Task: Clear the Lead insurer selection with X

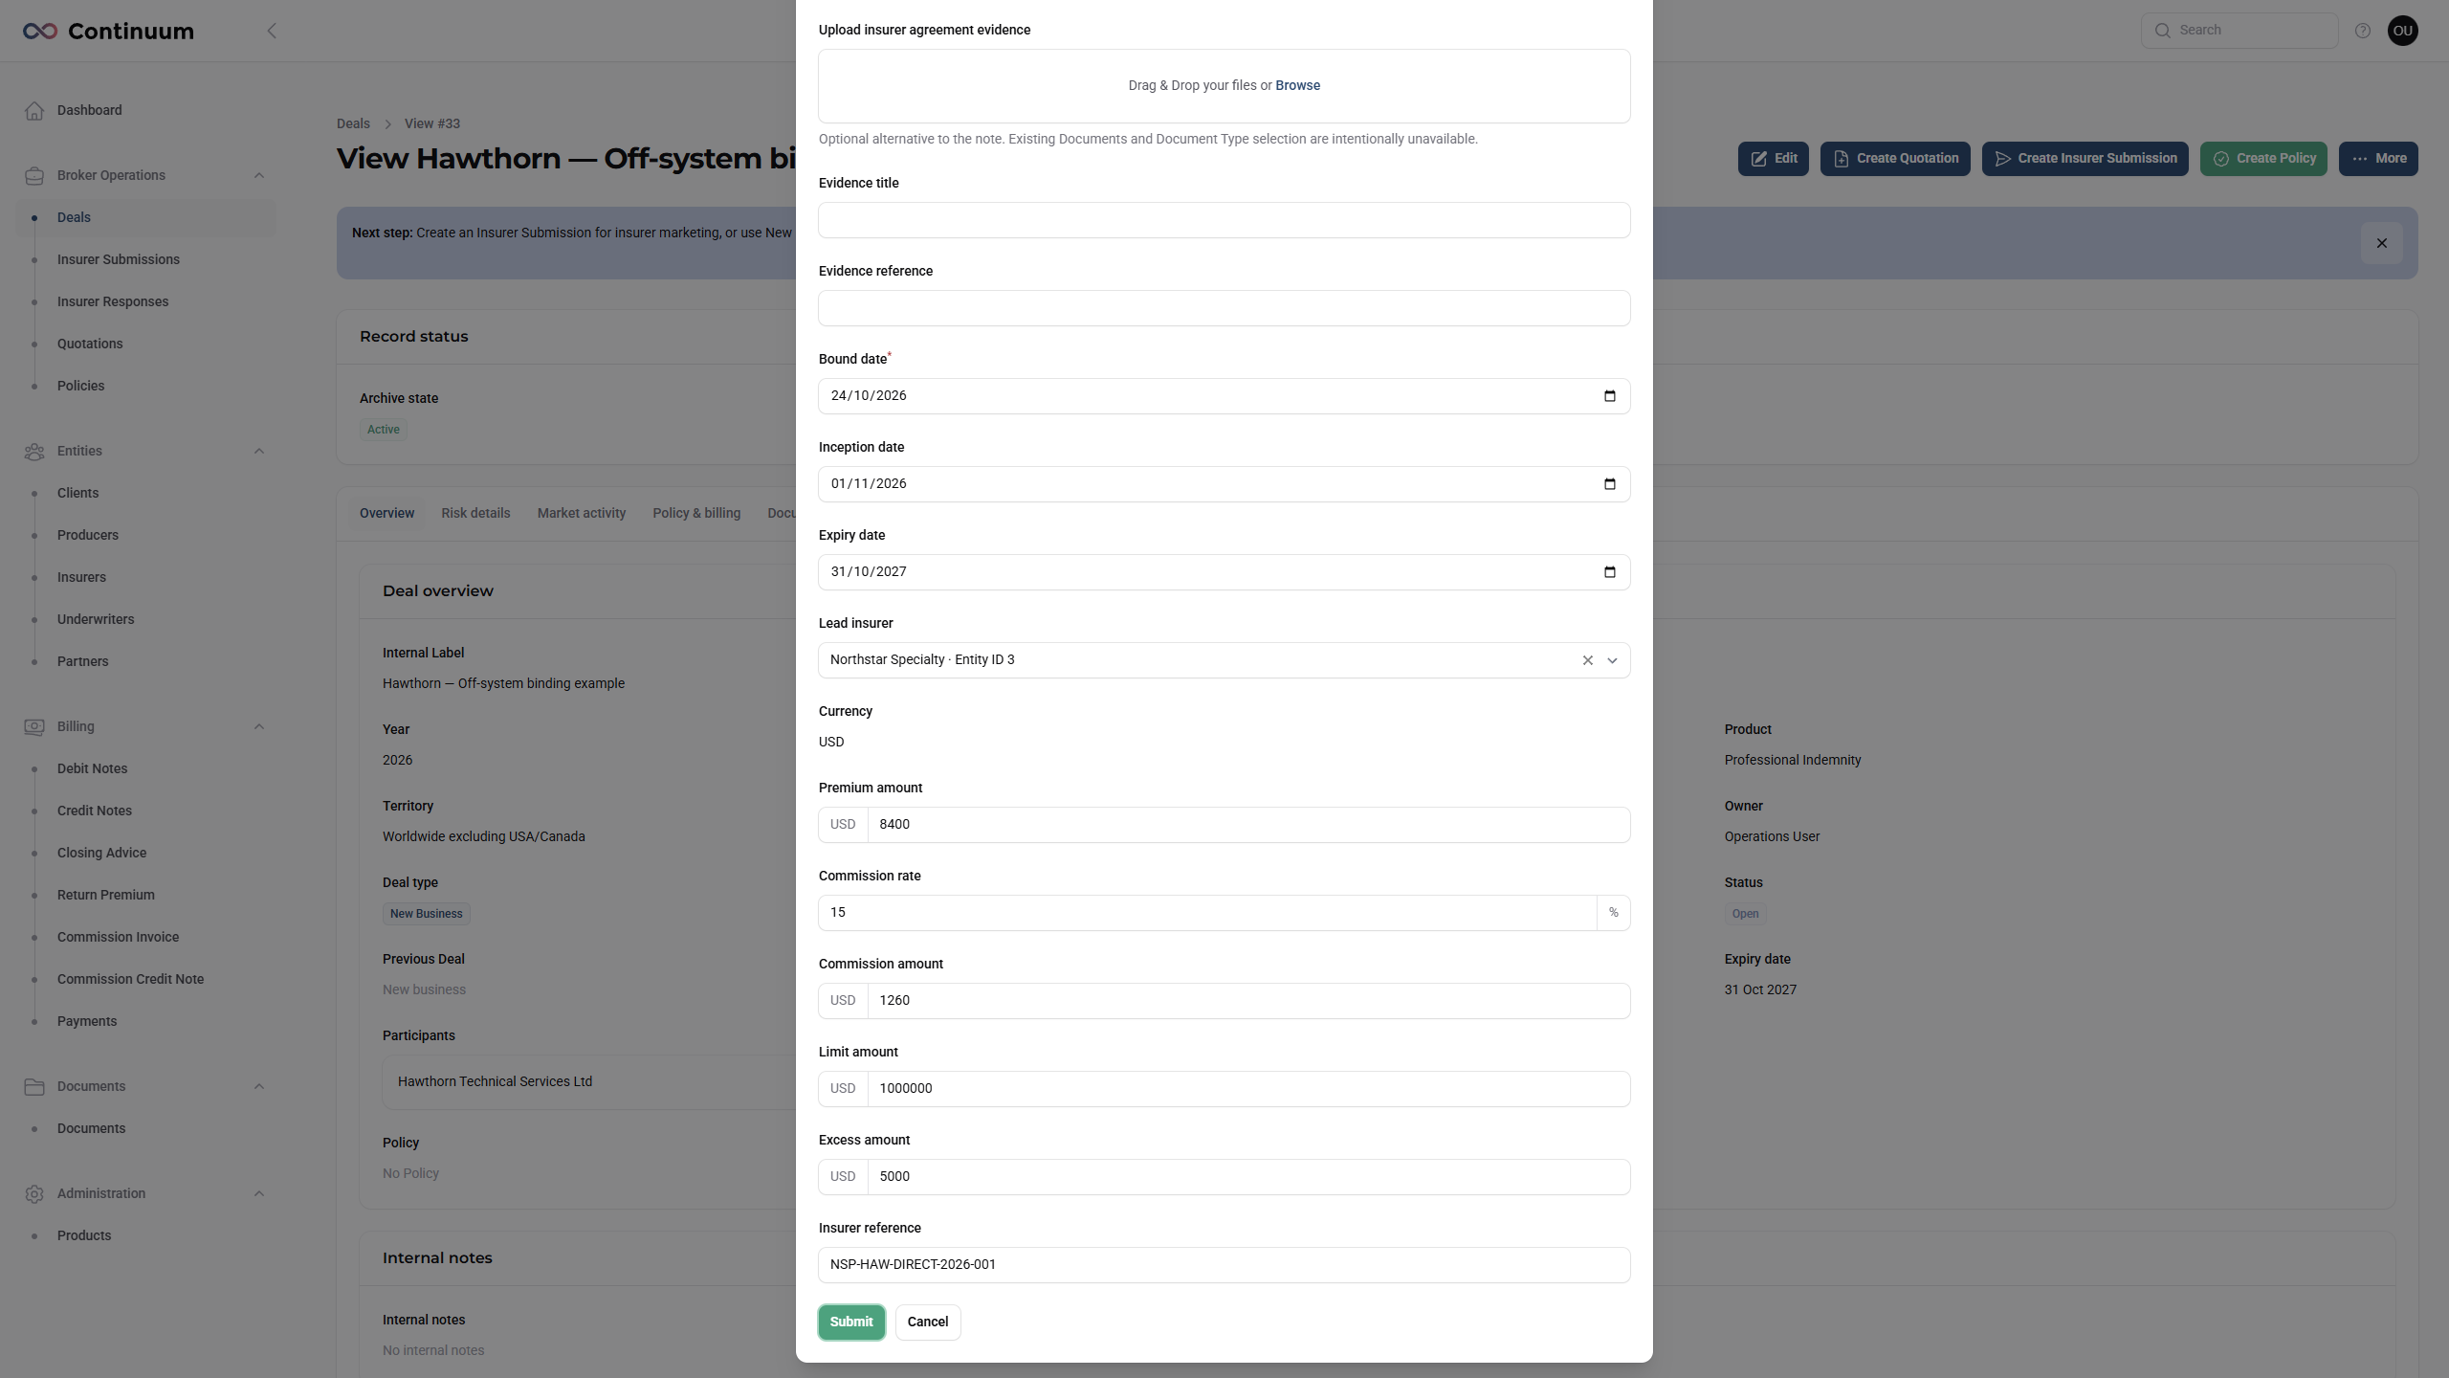Action: click(1588, 660)
